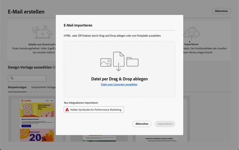This screenshot has height=150, width=239.
Task: Click info icon beside Design-Vorlage auswählen
Action: [x=54, y=67]
